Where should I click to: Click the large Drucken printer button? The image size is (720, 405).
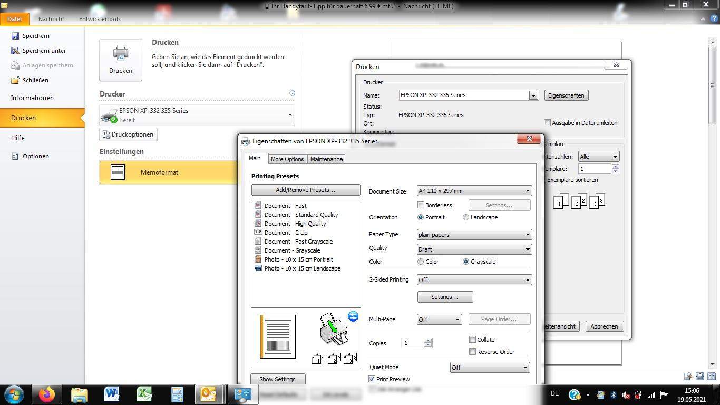pyautogui.click(x=121, y=60)
